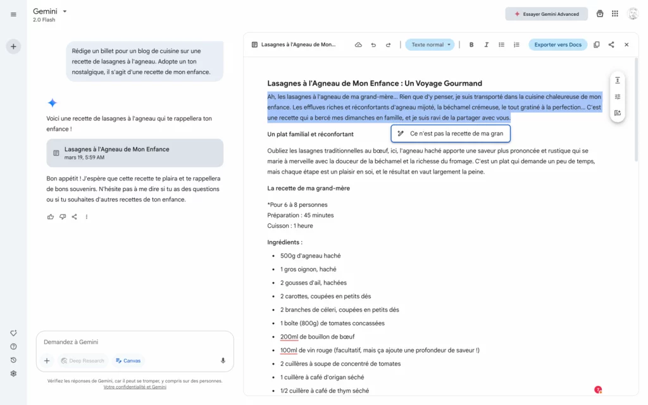The image size is (648, 405).
Task: Open the change length side tool
Action: coord(617,80)
